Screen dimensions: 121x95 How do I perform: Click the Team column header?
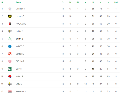tap(18, 2)
